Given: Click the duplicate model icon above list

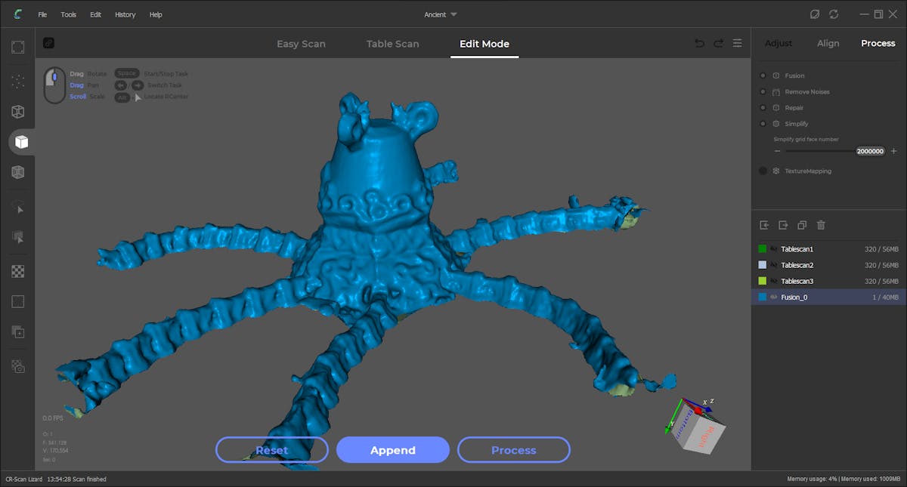Looking at the screenshot, I should coord(802,225).
